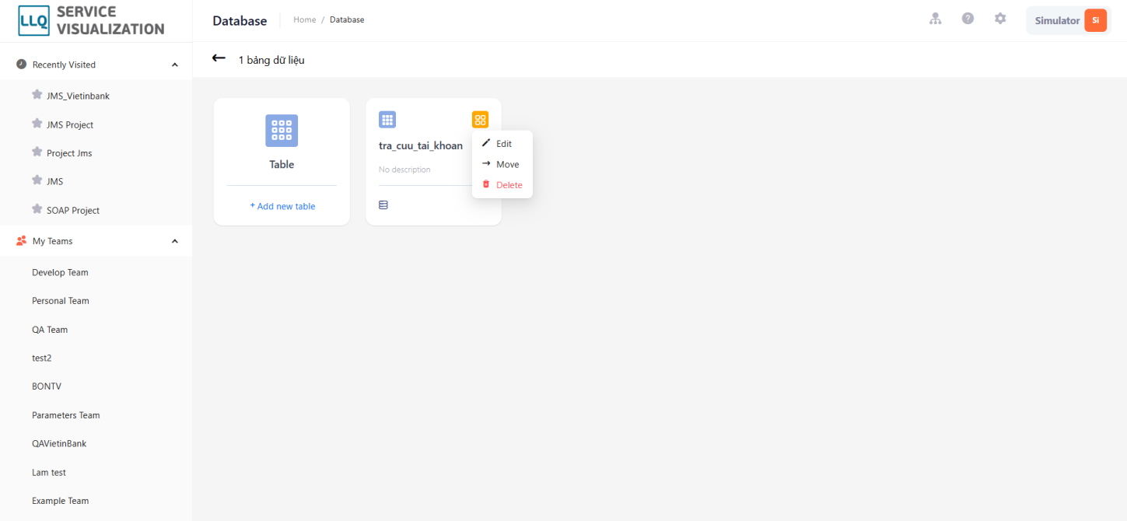Collapse the Recently Visited section
This screenshot has width=1127, height=521.
coord(174,65)
